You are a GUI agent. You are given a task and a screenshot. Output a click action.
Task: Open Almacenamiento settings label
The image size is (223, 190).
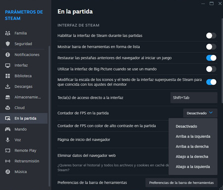28,97
